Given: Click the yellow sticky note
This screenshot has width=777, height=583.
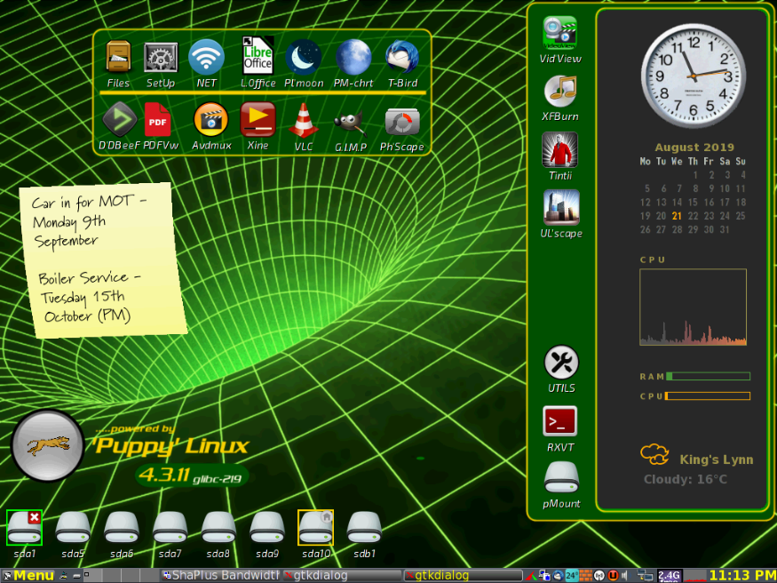Looking at the screenshot, I should click(103, 260).
